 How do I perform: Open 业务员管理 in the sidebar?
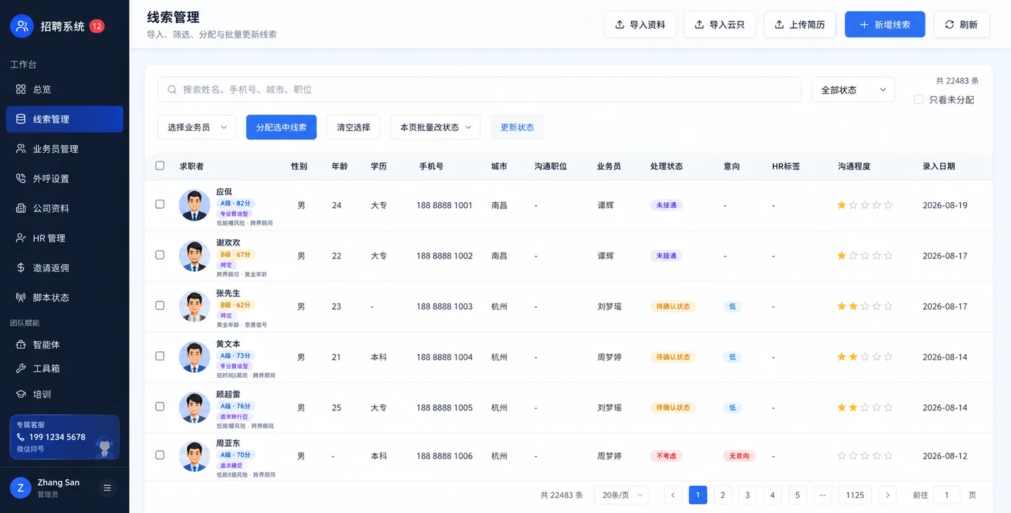click(64, 148)
